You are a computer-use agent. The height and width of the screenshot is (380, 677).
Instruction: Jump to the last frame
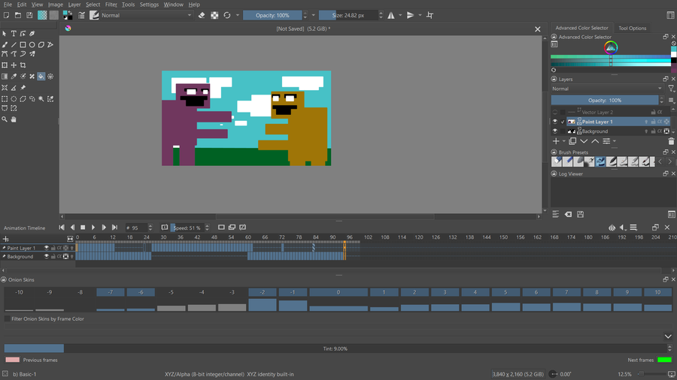tap(114, 228)
